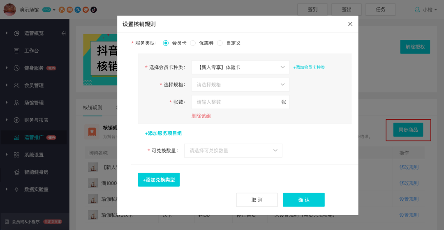Click the 系统设置 grid icon
Image resolution: width=444 pixels, height=230 pixels.
pyautogui.click(x=17, y=155)
